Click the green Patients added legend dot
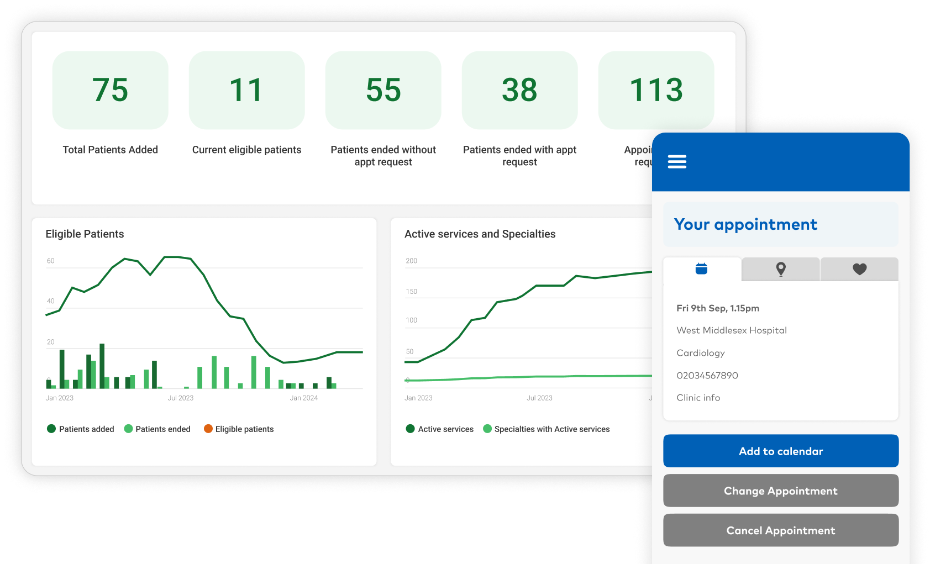Screen dimensions: 930x564 click(51, 429)
